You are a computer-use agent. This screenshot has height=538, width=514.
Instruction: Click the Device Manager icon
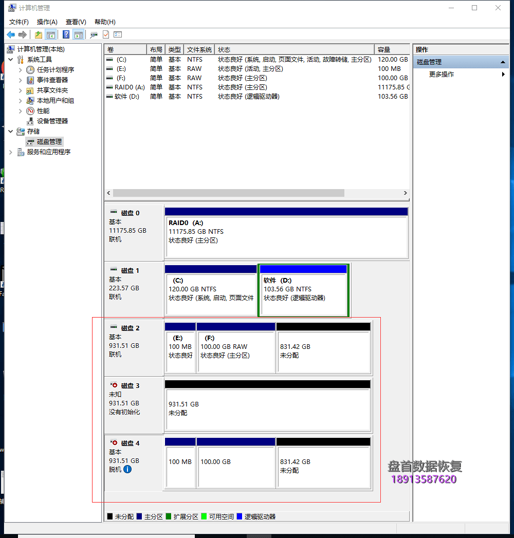pyautogui.click(x=30, y=121)
